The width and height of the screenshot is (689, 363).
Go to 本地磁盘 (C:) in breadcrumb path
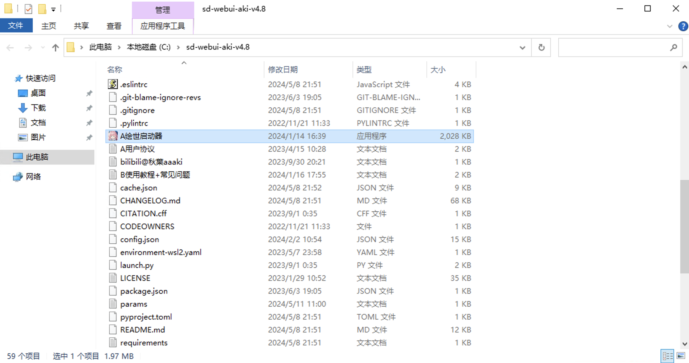(x=149, y=47)
